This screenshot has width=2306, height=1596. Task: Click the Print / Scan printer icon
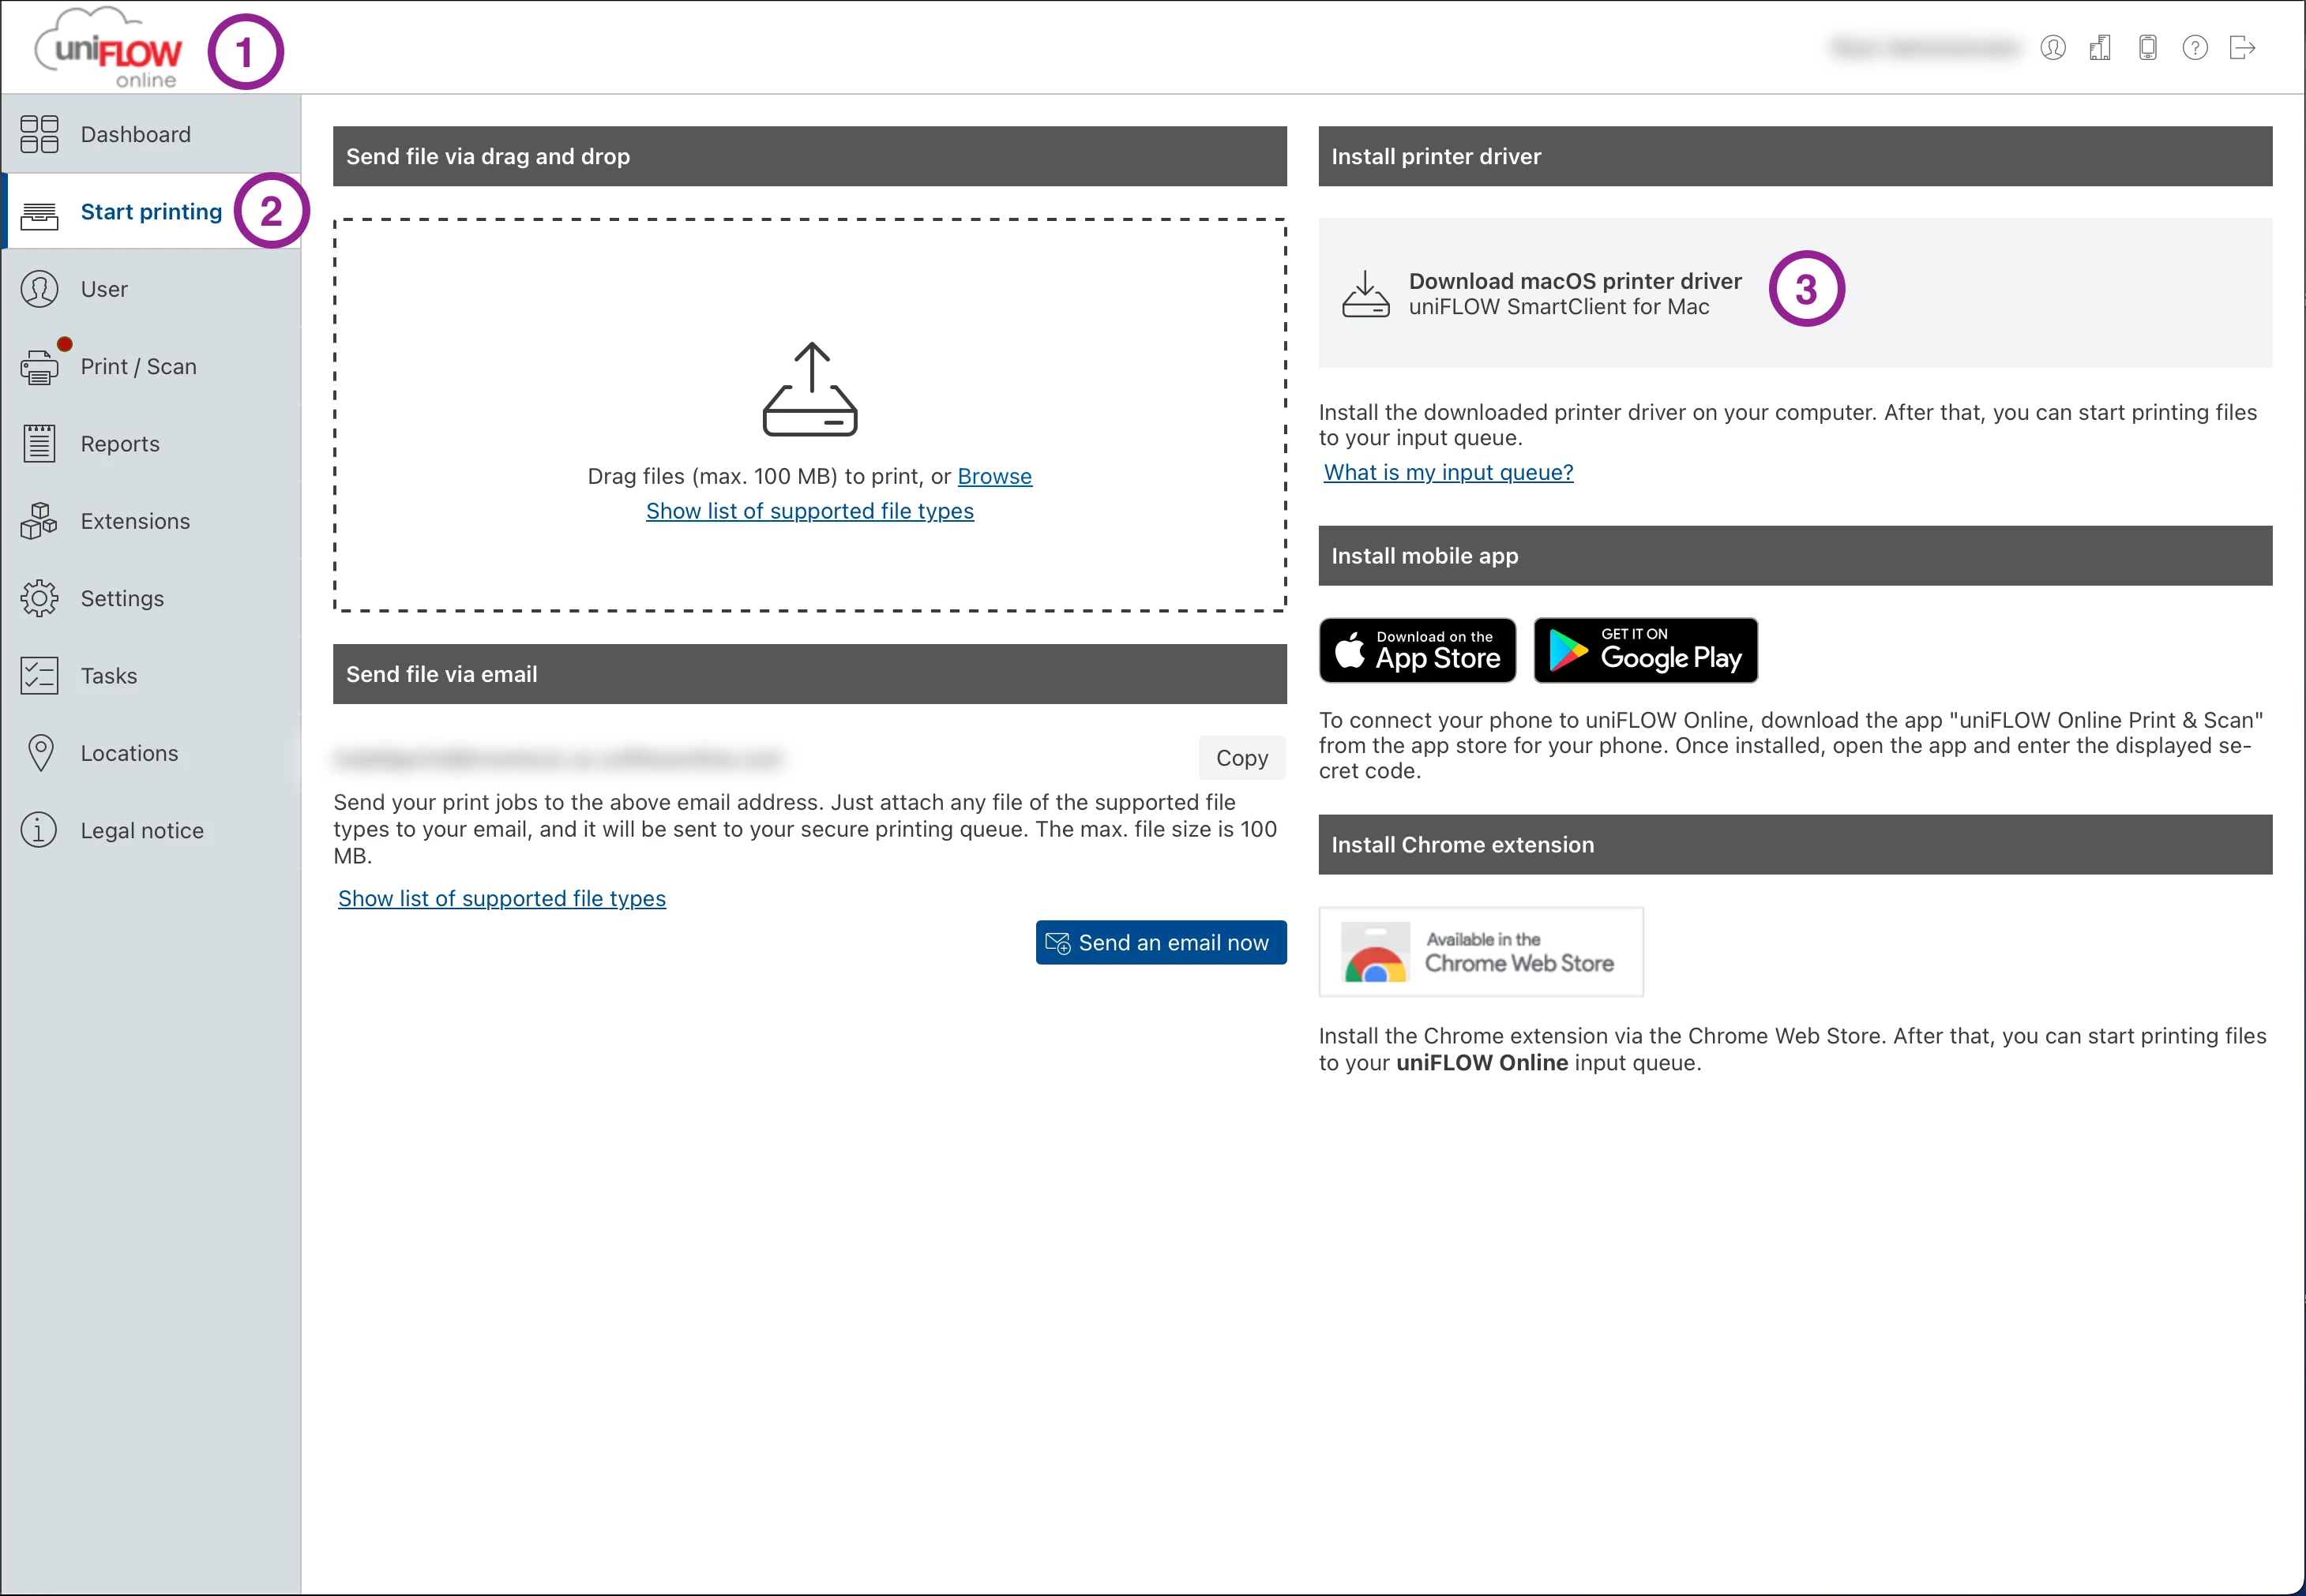[39, 367]
